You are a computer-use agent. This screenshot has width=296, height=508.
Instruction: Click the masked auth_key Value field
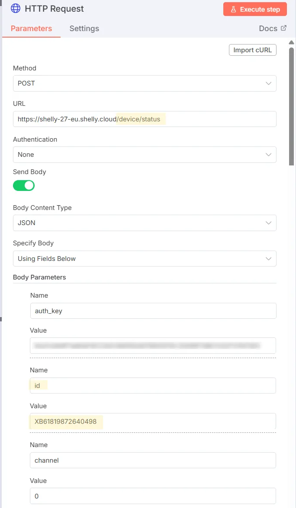(153, 346)
